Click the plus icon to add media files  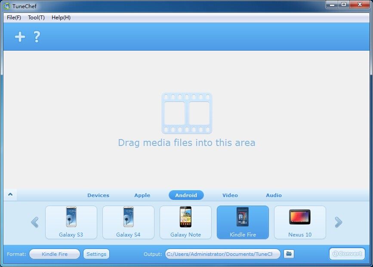tap(20, 37)
